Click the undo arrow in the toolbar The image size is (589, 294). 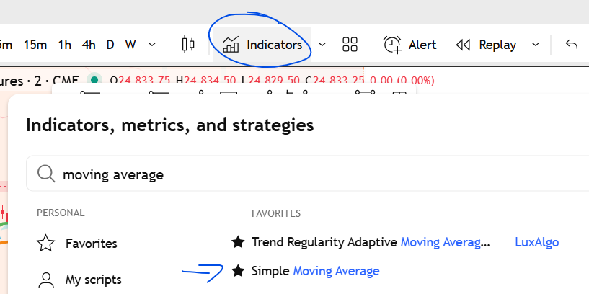click(x=572, y=45)
